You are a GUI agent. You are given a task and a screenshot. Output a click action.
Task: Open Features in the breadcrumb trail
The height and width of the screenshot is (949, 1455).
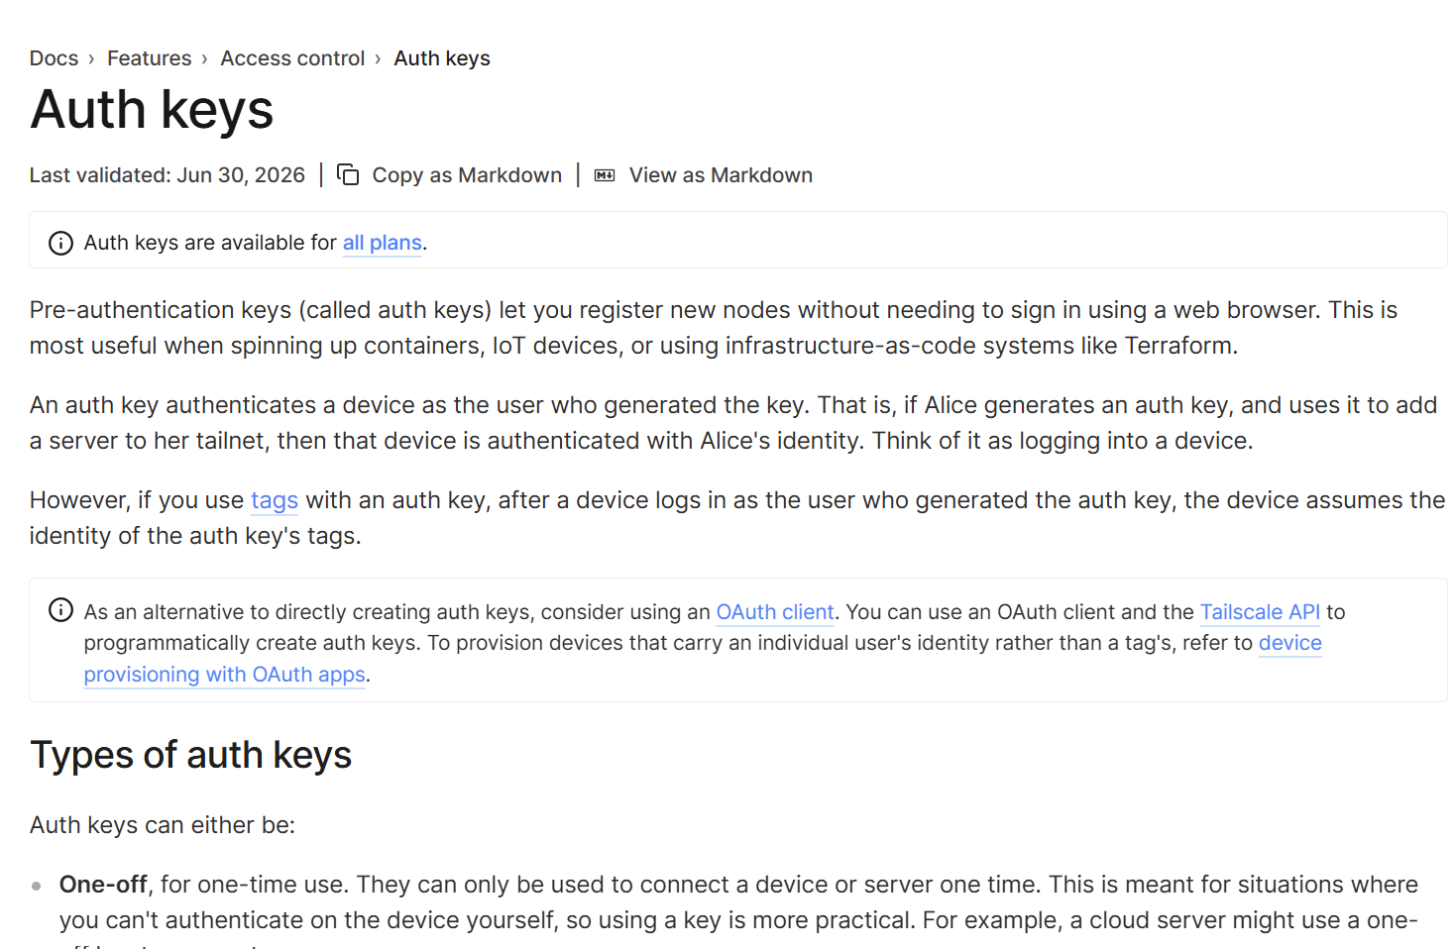coord(150,58)
